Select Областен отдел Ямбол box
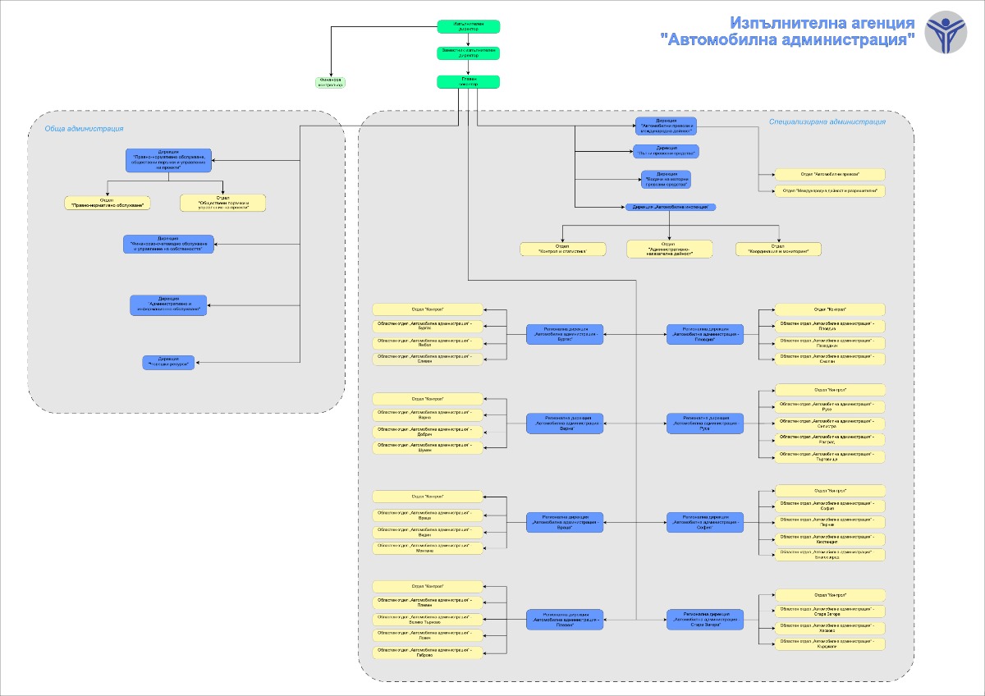The width and height of the screenshot is (985, 696). pos(428,342)
